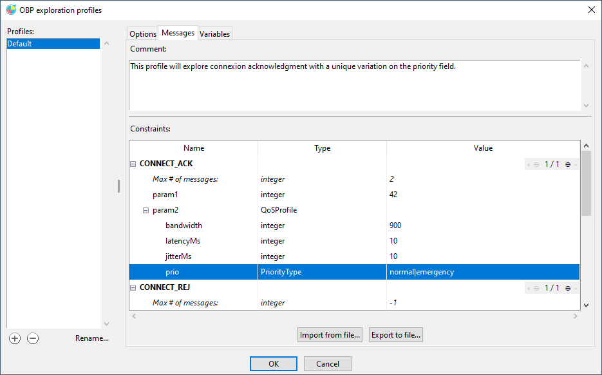
Task: Click CONNECT_REJ Max # of messages label
Action: click(x=185, y=303)
